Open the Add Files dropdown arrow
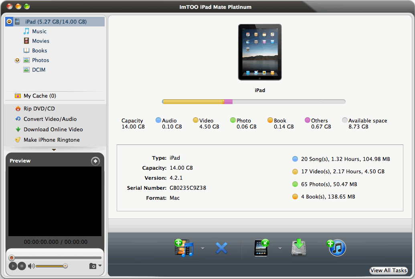 click(x=202, y=248)
